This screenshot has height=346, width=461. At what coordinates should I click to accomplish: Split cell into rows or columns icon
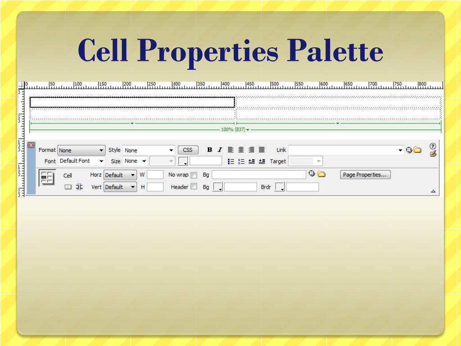pos(79,187)
